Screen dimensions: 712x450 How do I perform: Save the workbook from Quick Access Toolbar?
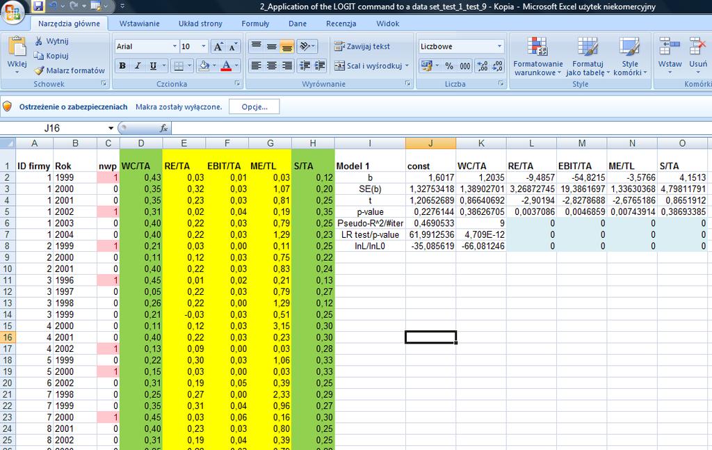(x=38, y=6)
